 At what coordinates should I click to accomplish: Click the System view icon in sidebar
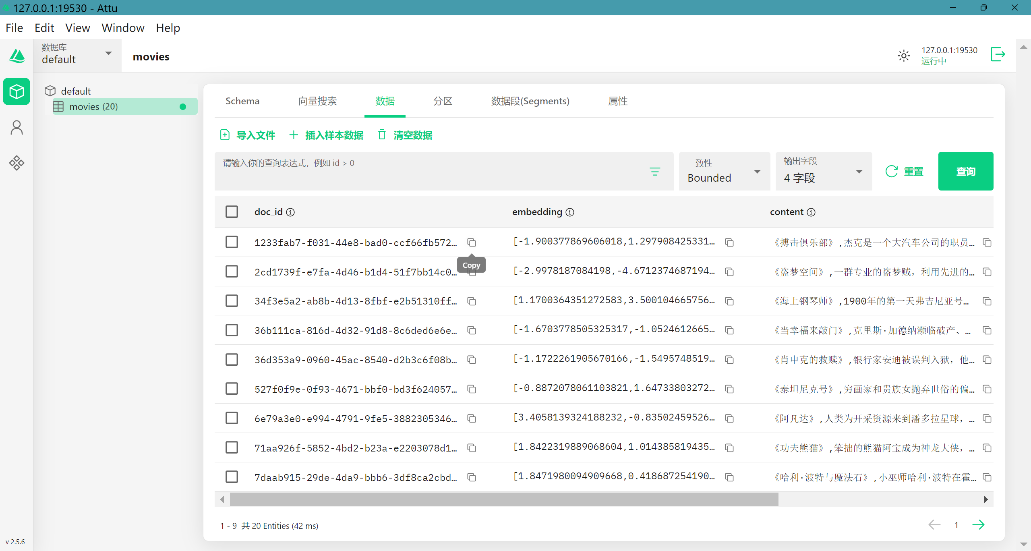[x=17, y=163]
